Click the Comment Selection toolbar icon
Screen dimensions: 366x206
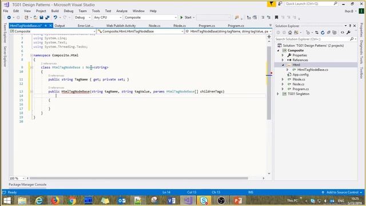click(263, 18)
